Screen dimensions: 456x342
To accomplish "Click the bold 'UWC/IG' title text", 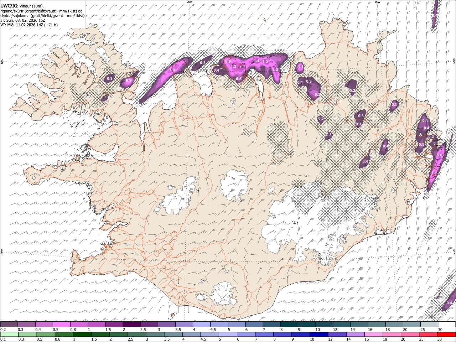I will [9, 6].
